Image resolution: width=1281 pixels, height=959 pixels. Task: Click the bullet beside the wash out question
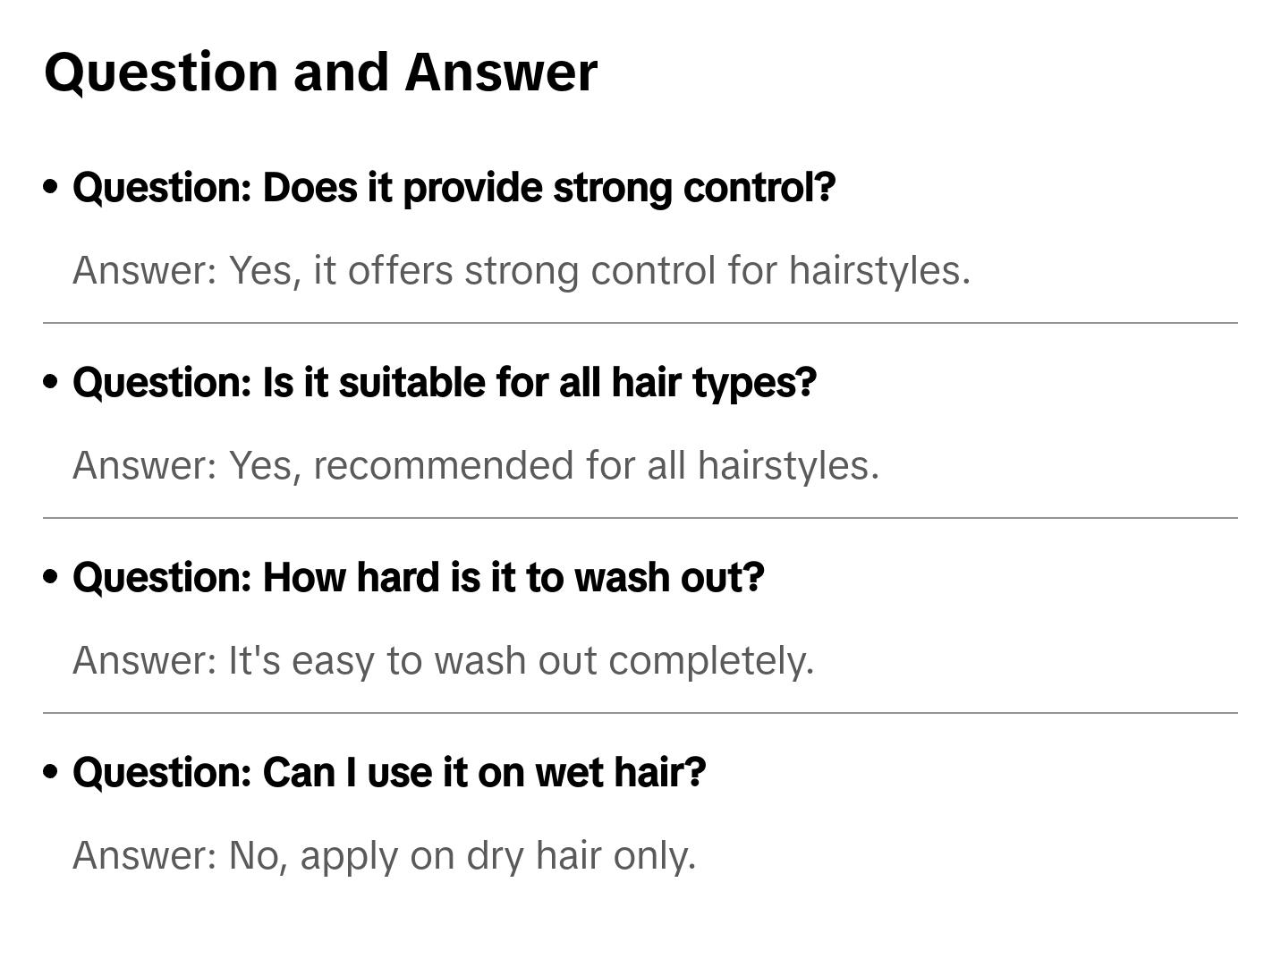coord(51,577)
